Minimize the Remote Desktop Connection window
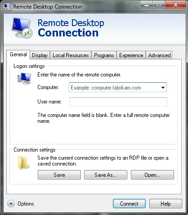188x215 pixels. (x=146, y=5)
